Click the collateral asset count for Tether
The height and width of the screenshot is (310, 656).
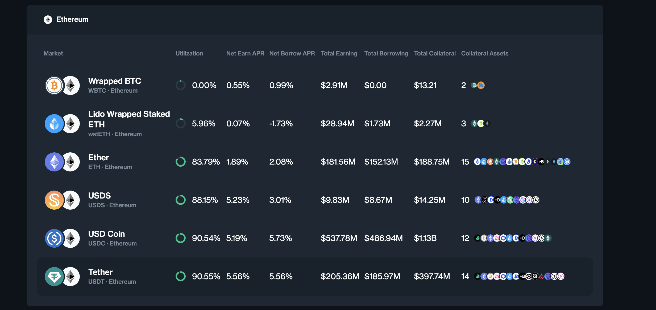(465, 276)
